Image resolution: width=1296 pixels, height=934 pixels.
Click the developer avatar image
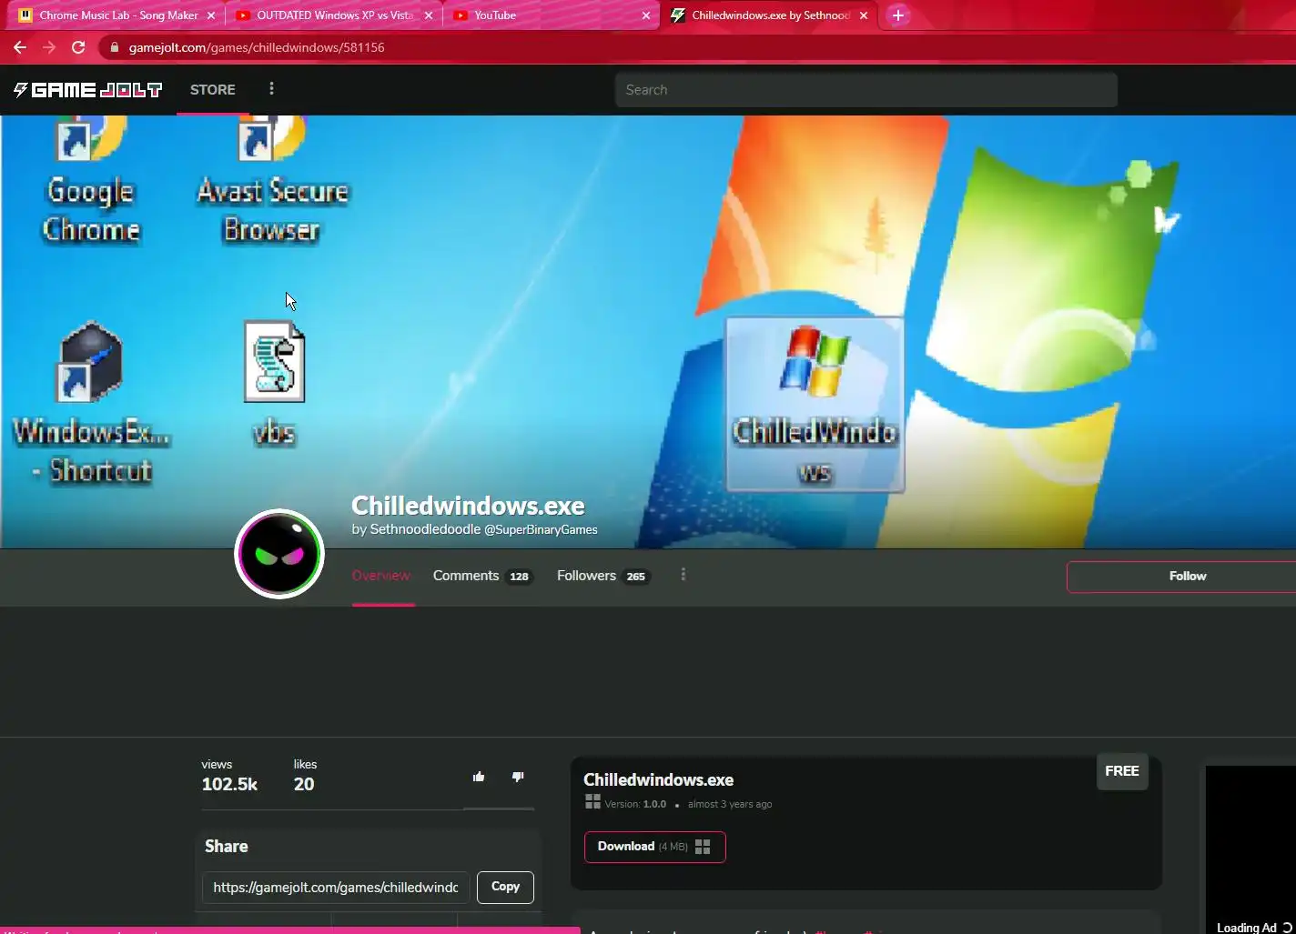[279, 554]
